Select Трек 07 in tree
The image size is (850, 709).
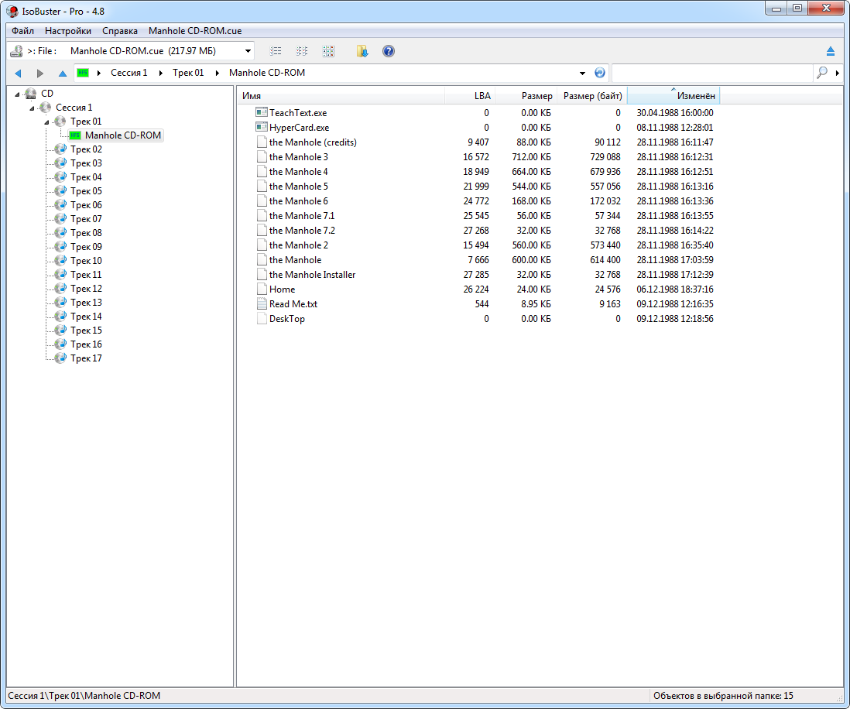tap(86, 219)
